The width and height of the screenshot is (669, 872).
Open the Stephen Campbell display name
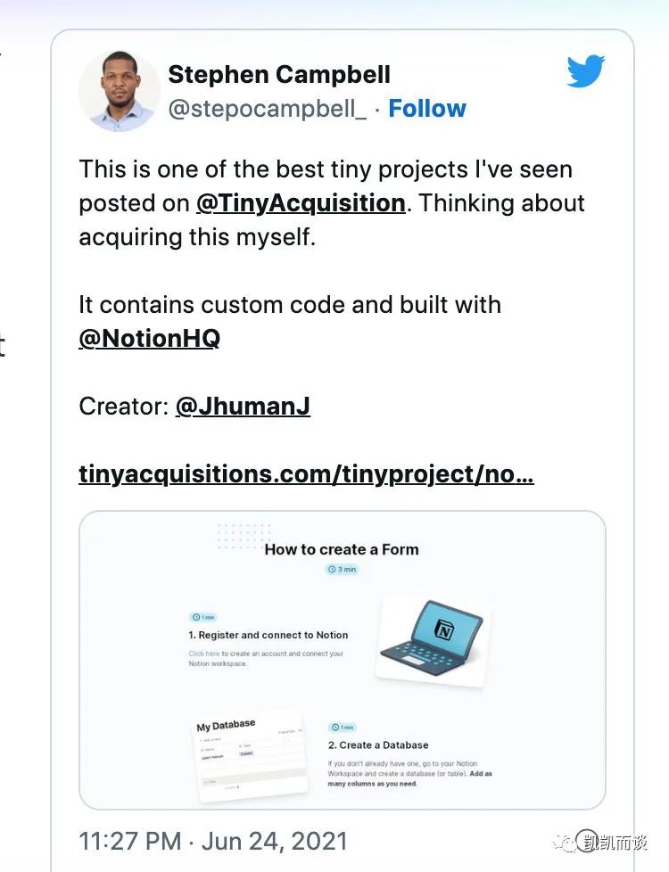pos(279,75)
